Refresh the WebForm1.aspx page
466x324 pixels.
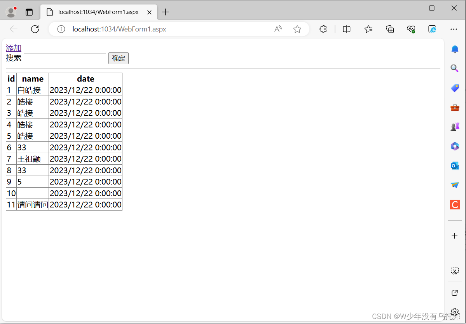click(x=35, y=29)
